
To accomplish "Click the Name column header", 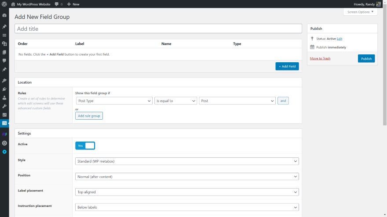I will tap(166, 44).
